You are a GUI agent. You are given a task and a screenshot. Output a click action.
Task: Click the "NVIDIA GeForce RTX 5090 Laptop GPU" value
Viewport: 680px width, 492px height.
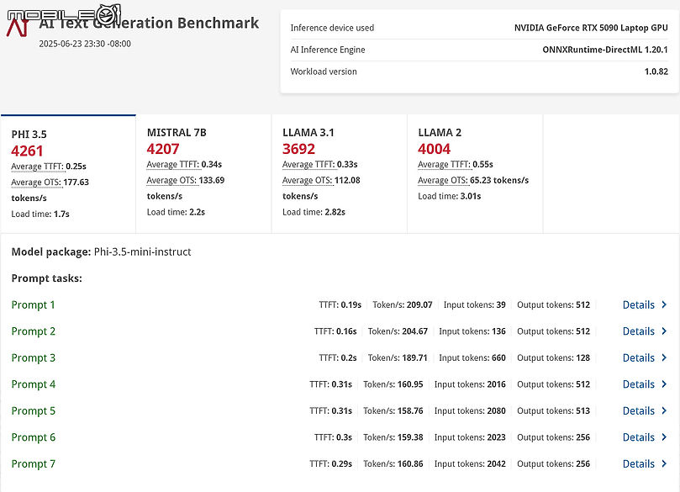(591, 28)
